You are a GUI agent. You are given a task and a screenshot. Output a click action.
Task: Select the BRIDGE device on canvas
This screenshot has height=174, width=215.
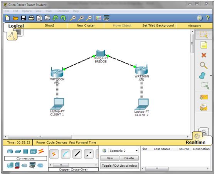[101, 53]
